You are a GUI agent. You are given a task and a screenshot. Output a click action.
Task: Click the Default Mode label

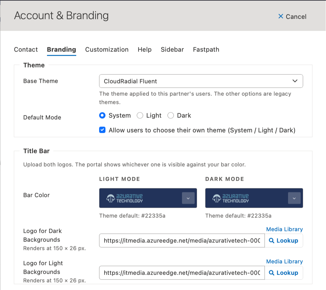42,117
